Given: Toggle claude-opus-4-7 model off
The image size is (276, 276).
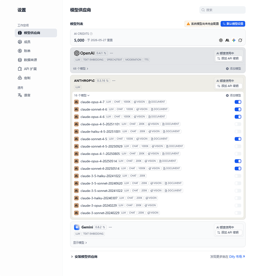Looking at the screenshot, I should pos(238,102).
